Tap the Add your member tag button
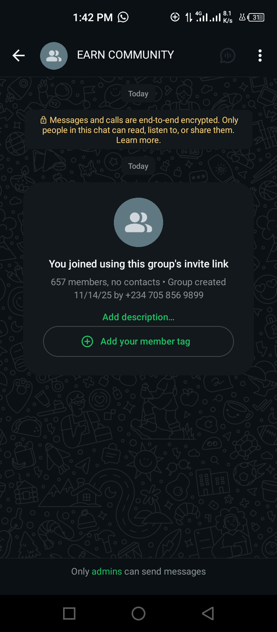 (x=138, y=341)
